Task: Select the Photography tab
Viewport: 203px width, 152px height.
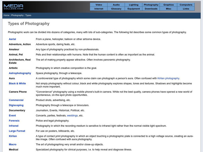Action: point(151,5)
